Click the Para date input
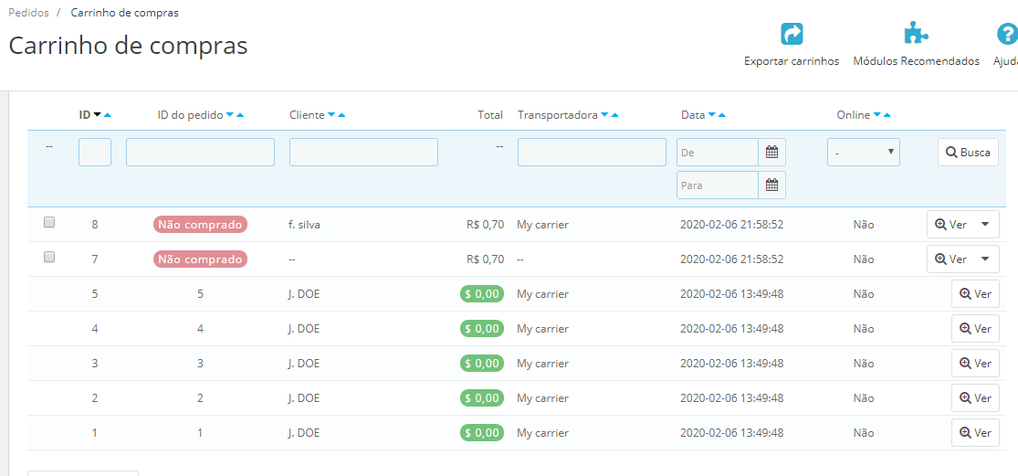Screen dimensions: 1018x476 click(718, 185)
